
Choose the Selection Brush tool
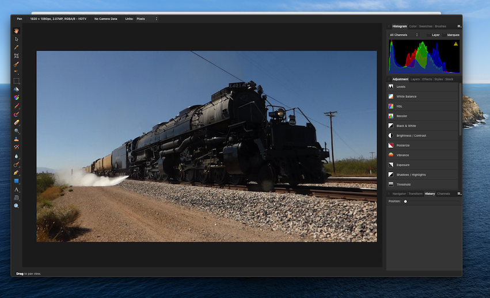point(16,64)
